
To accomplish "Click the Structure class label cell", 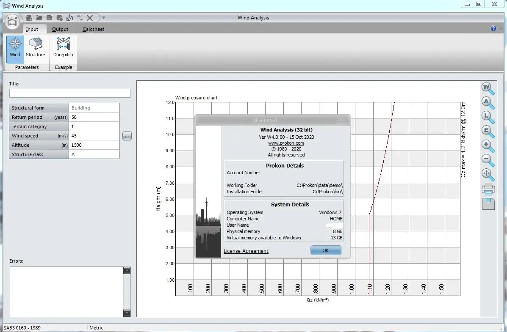I will tap(39, 155).
